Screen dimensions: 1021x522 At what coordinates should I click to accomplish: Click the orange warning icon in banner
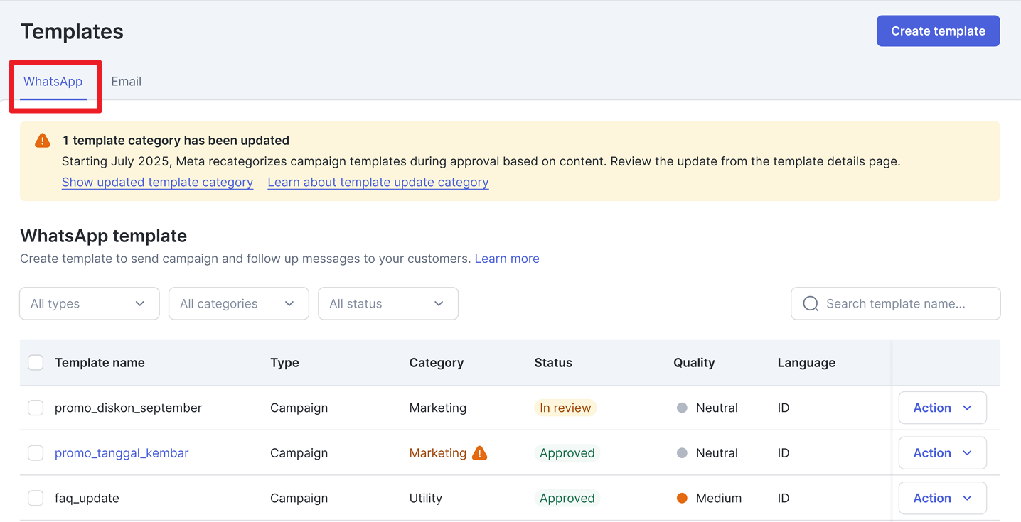point(43,141)
